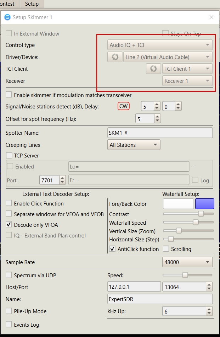Viewport: 220px width, 337px height.
Task: Adjust the Waterfall Speed slider
Action: pyautogui.click(x=196, y=223)
